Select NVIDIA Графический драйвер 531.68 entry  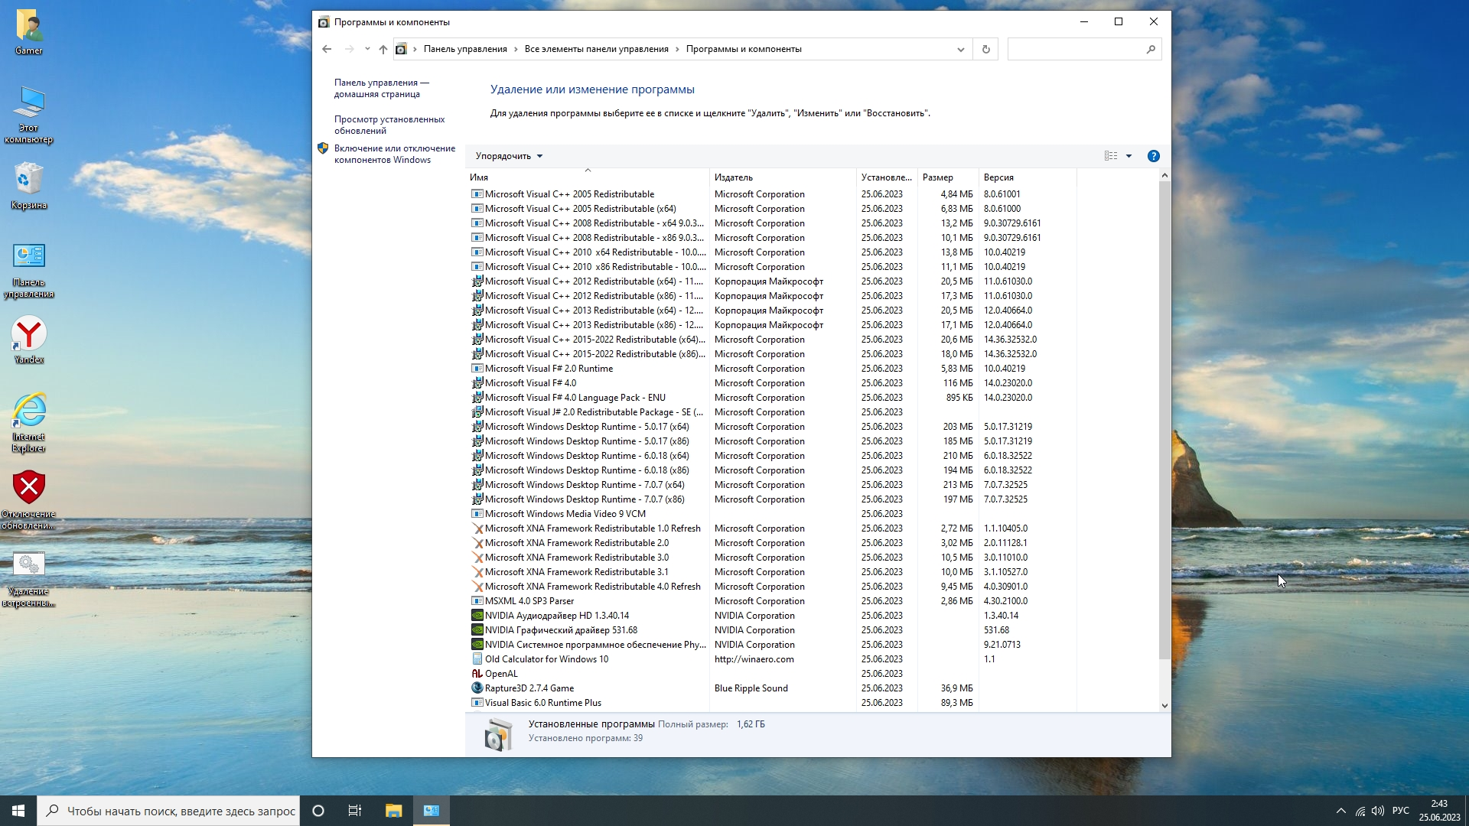click(x=560, y=630)
